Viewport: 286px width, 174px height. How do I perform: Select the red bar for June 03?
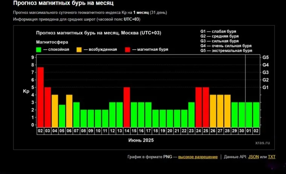coord(47,107)
